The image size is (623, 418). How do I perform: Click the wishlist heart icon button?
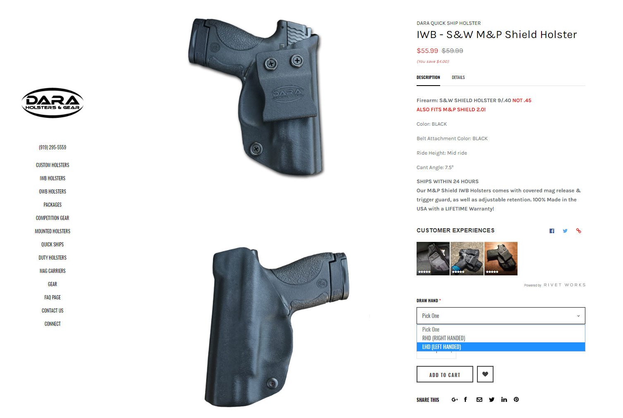(485, 374)
